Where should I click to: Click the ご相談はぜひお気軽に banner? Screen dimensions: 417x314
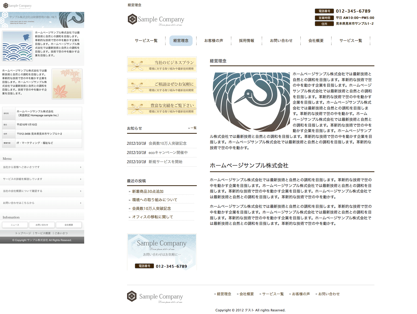point(162,86)
